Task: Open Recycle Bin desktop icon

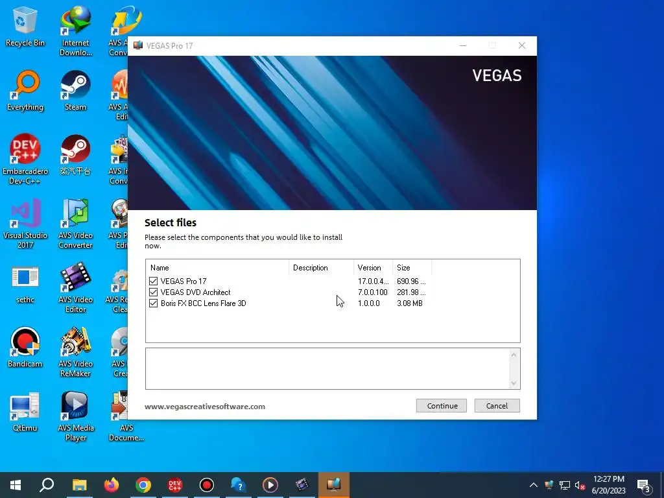Action: click(25, 26)
